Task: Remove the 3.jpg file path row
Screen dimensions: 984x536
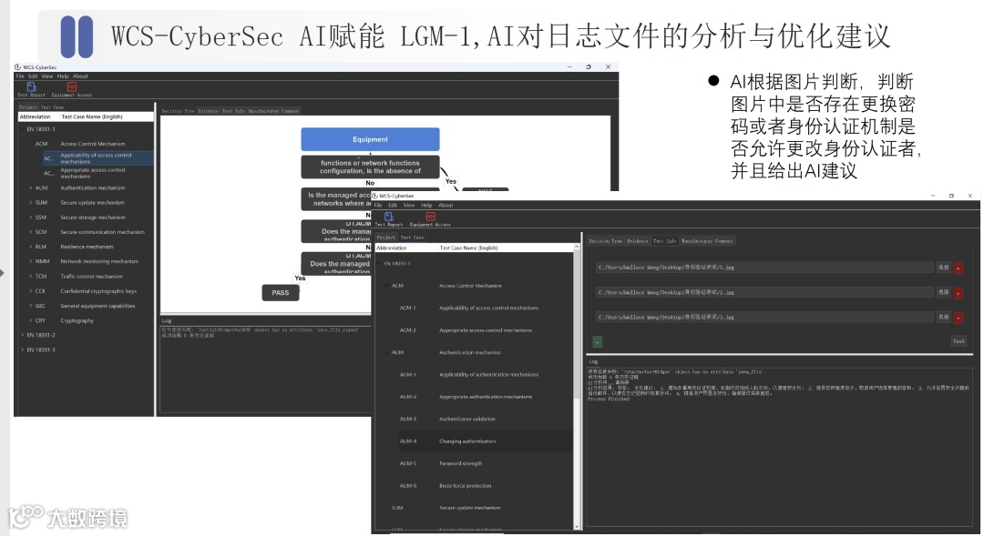Action: (958, 318)
